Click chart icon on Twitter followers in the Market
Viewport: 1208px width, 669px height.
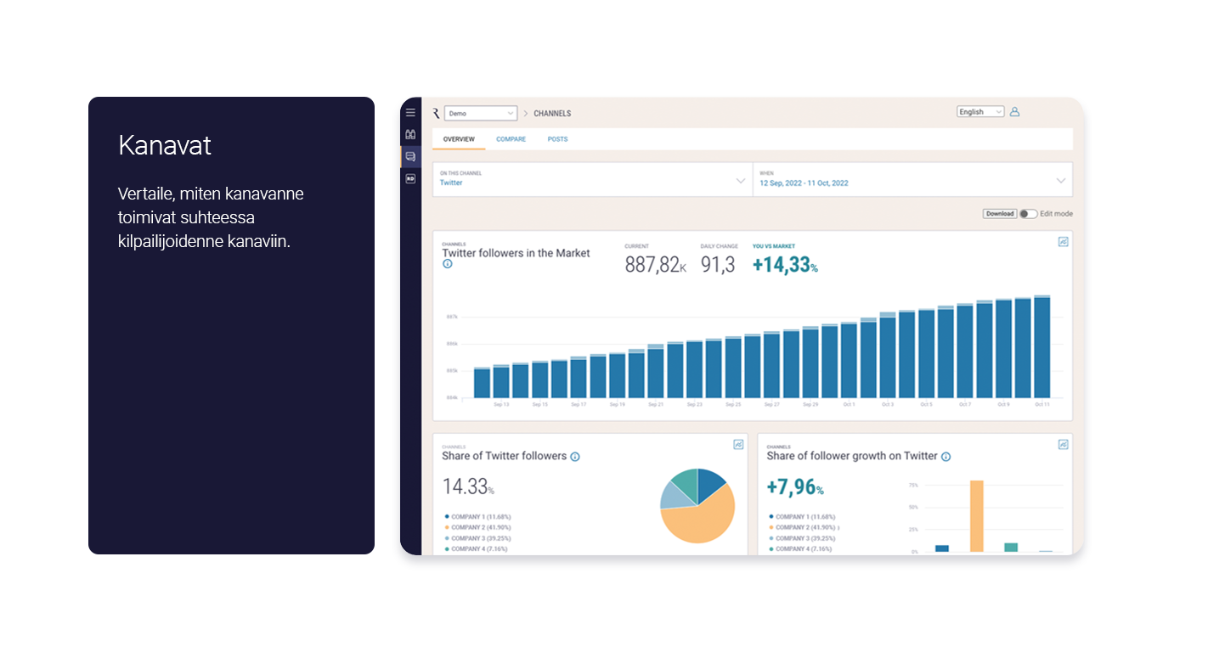(x=1063, y=242)
